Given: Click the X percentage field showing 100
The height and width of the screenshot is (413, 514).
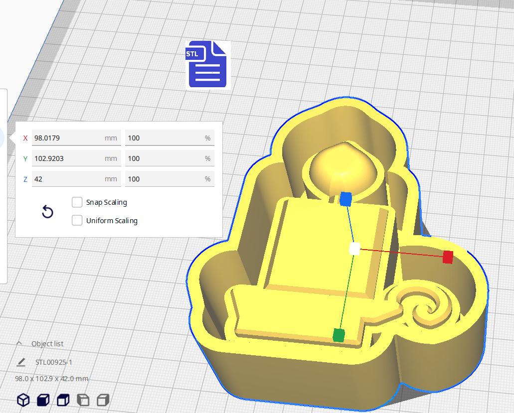Looking at the screenshot, I should click(x=170, y=138).
